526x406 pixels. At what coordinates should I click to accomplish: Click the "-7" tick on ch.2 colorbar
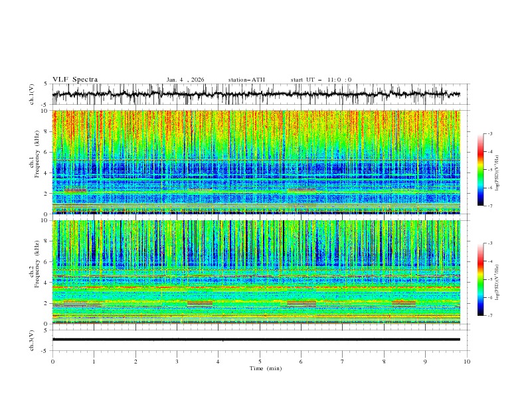pos(490,315)
